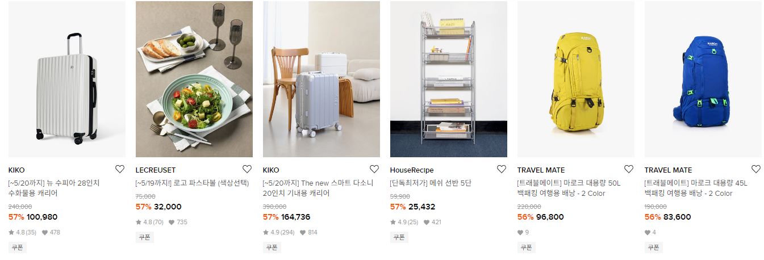Screen dimensions: 764x260
Task: Click the 4.8(35) star rating under the white suitcase
Action: [x=22, y=232]
